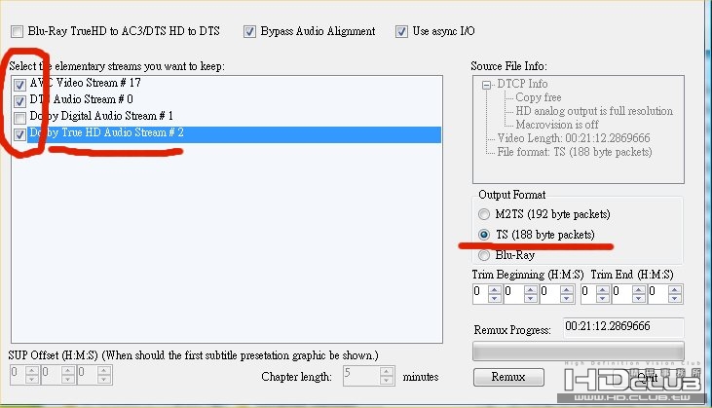
Task: Select TS (188 byte packets) radio button
Action: tap(484, 235)
